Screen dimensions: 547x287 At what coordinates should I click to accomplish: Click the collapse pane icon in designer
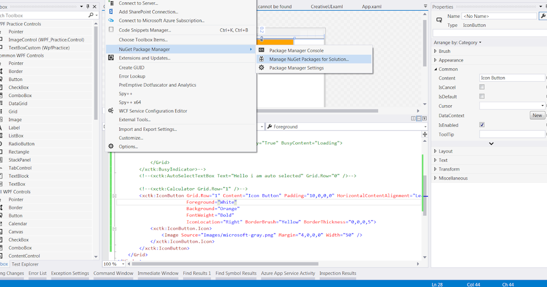[x=425, y=118]
